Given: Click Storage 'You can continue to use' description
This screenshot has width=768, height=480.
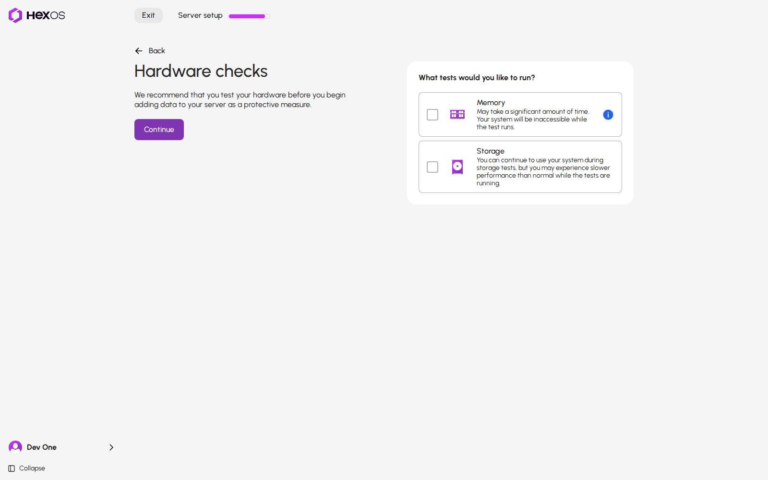Looking at the screenshot, I should (543, 172).
